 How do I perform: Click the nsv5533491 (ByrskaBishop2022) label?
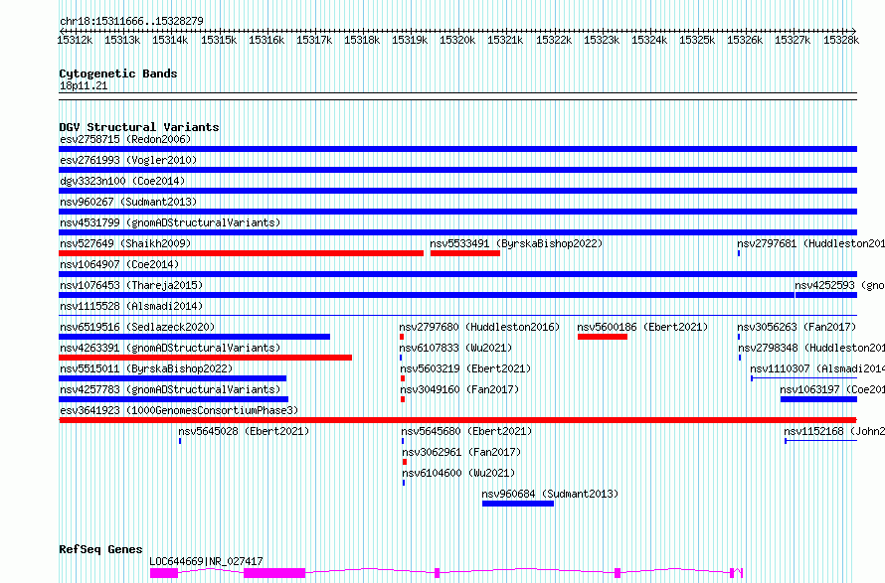tap(516, 243)
